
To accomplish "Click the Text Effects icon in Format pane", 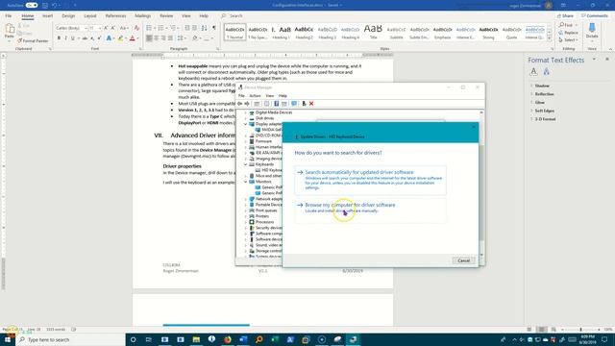I will [547, 72].
